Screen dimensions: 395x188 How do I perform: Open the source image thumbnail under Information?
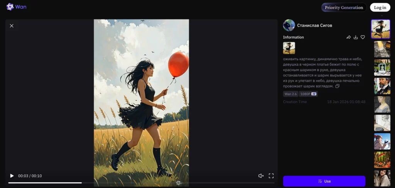coord(289,48)
